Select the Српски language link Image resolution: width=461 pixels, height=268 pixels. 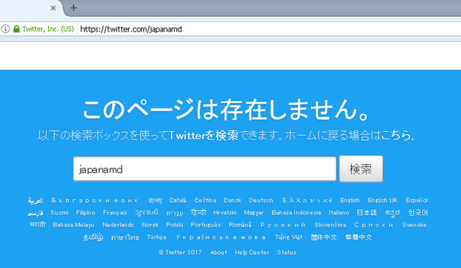click(x=374, y=225)
